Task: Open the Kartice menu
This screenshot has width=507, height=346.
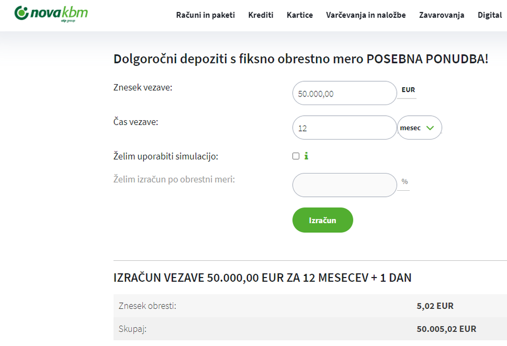Action: [x=300, y=15]
